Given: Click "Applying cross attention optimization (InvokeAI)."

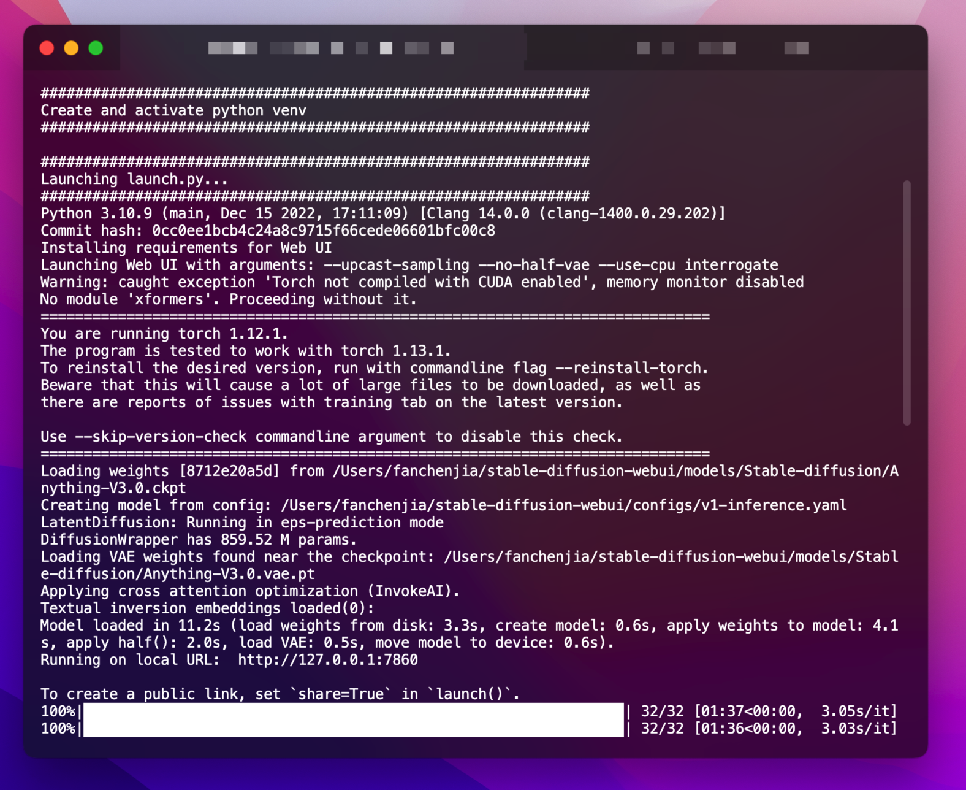Looking at the screenshot, I should tap(250, 591).
